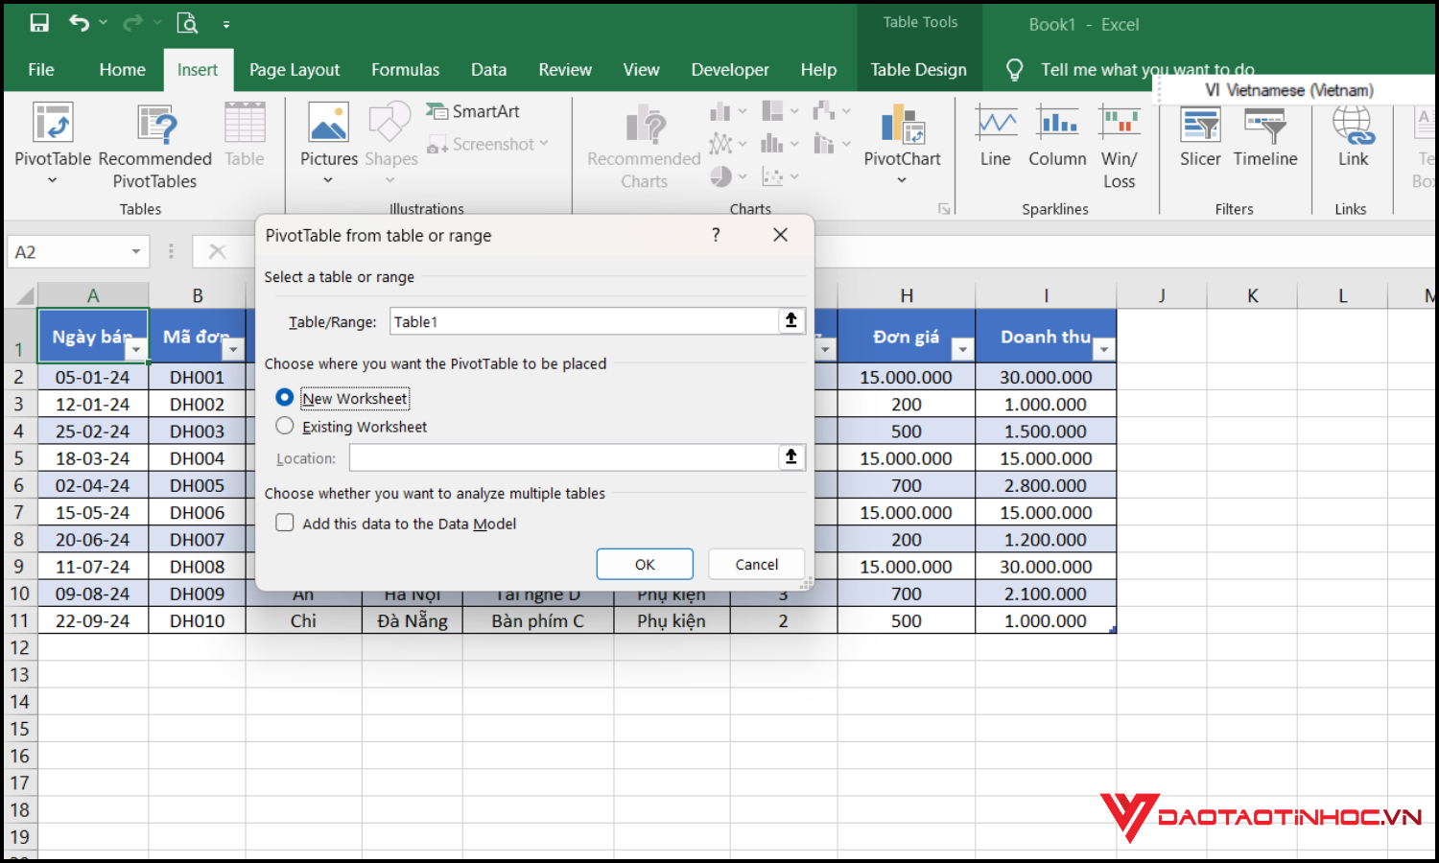Expand the Shapes gallery
1439x863 pixels.
pos(389,142)
